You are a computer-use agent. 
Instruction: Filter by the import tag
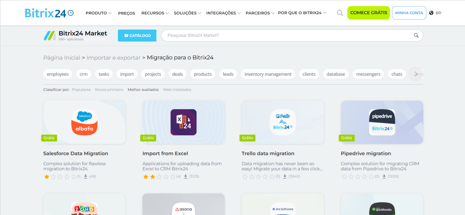(127, 74)
